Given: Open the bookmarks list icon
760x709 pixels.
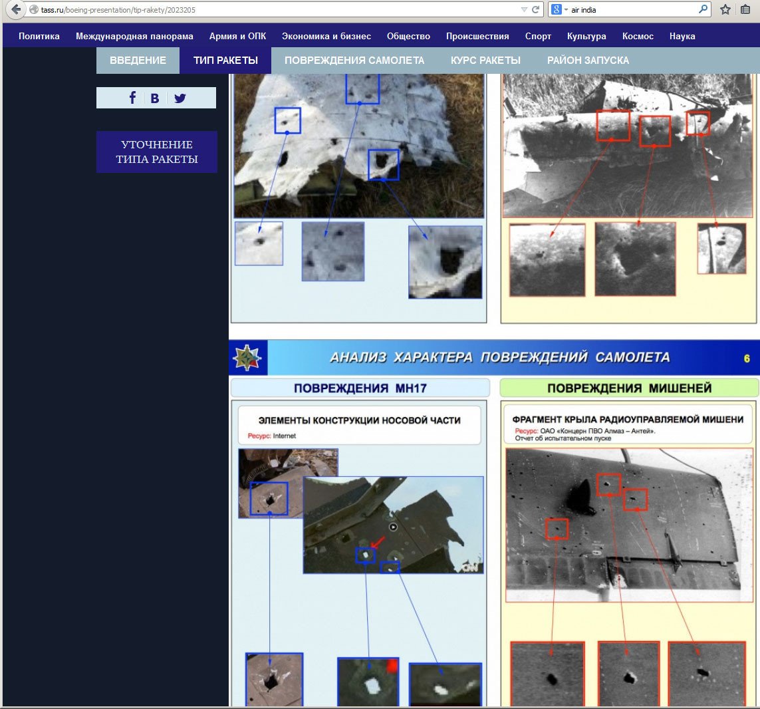Looking at the screenshot, I should [745, 10].
